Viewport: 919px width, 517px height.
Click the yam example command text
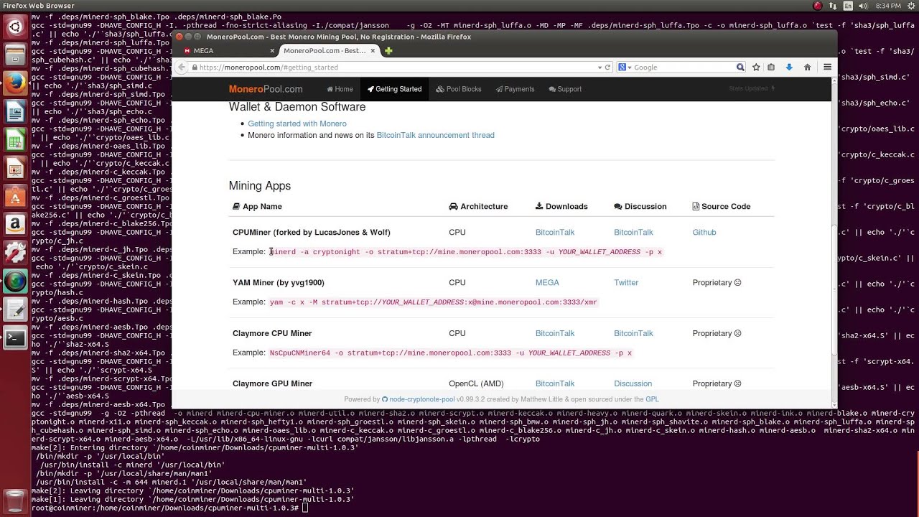[x=433, y=302]
